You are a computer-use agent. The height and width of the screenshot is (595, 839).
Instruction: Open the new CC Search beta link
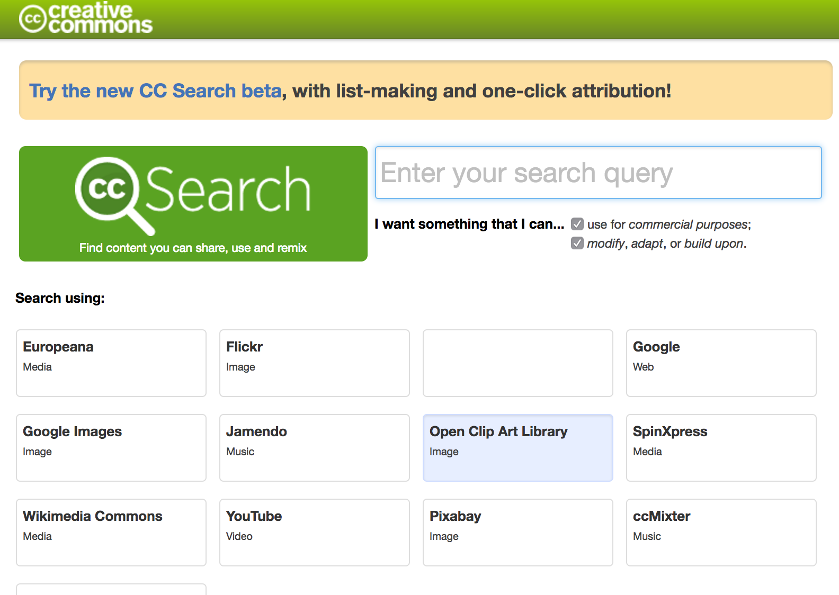point(155,91)
